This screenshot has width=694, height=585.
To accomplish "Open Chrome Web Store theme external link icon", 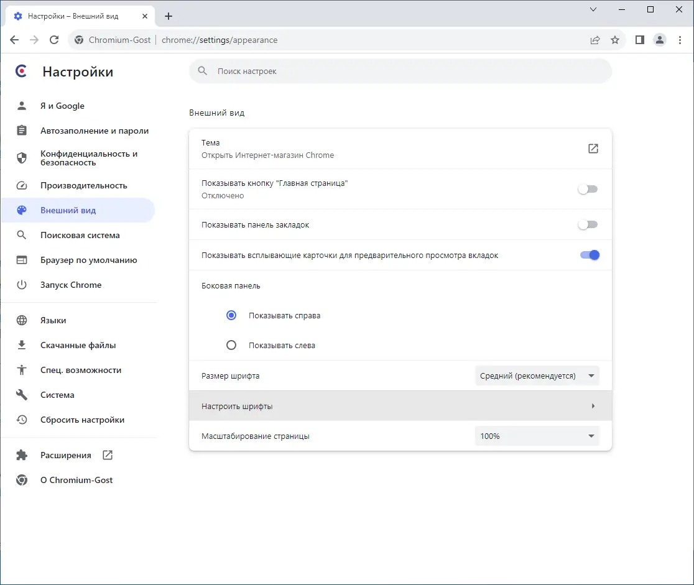I will pos(593,149).
